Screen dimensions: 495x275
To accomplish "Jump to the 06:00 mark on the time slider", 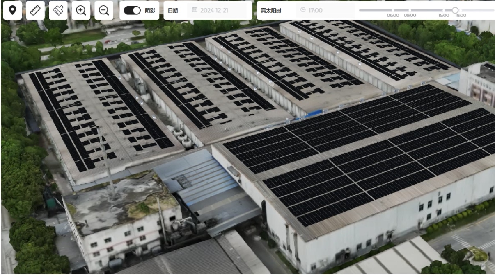I will (393, 10).
